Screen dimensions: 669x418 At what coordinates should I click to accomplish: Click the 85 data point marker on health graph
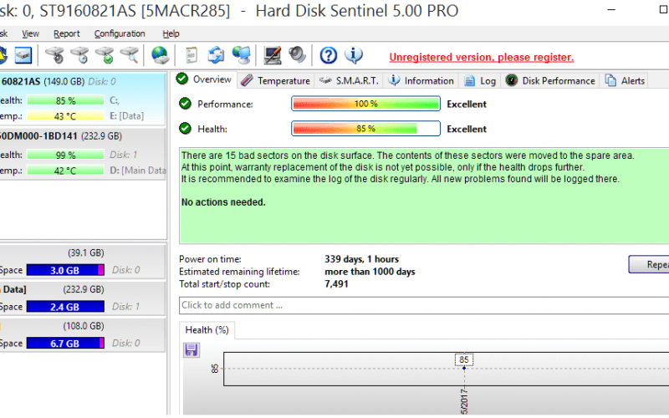464,368
